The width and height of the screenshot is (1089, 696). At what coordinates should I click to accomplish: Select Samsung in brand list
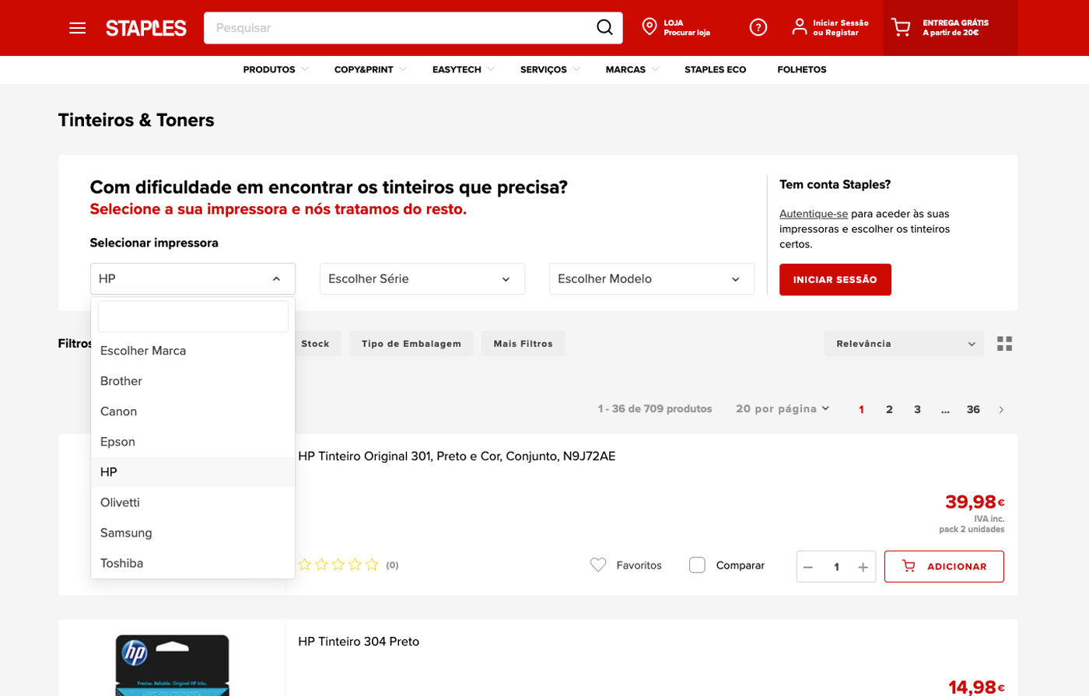(x=193, y=533)
